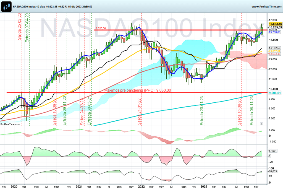
Task: Open the www.ProRealTime.com link
Action: click(267, 7)
